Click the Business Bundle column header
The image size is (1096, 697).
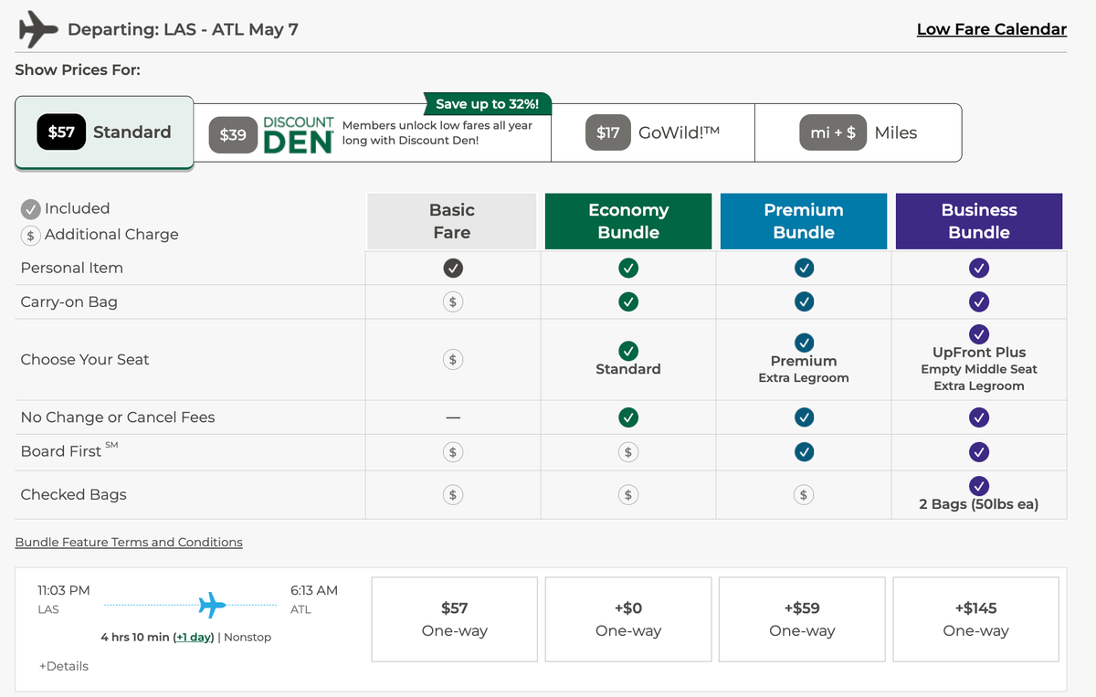tap(979, 221)
